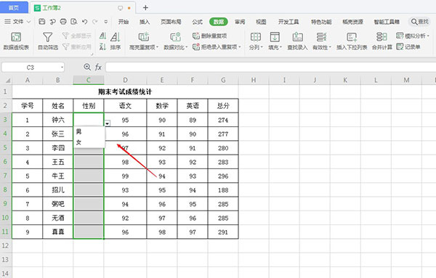Image resolution: width=436 pixels, height=278 pixels.
Task: Click the Name Box showing C3
Action: [x=30, y=68]
